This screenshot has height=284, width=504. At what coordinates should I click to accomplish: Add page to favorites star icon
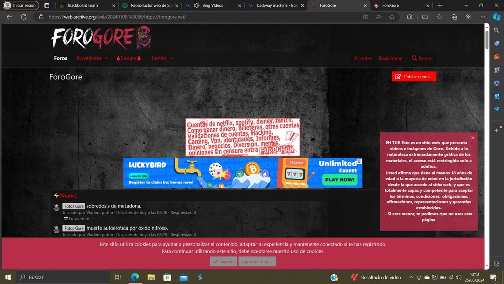click(x=392, y=17)
